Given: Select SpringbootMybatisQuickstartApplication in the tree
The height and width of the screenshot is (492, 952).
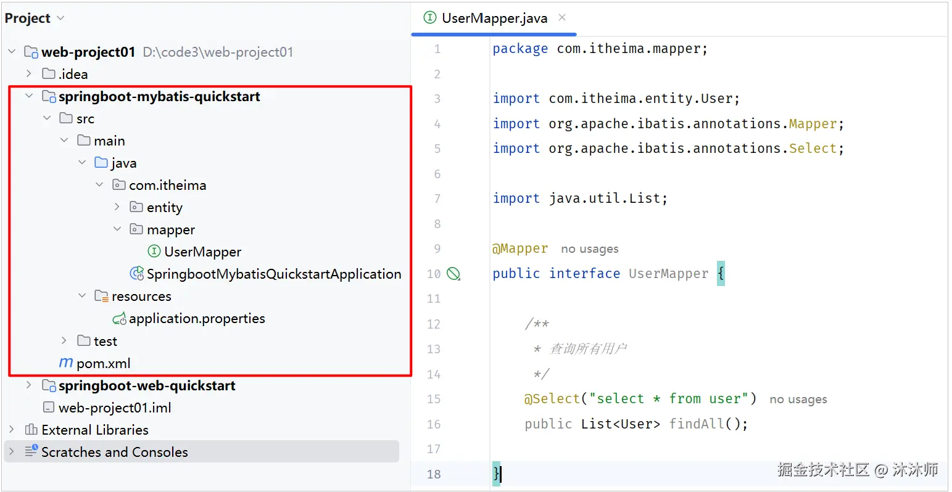Looking at the screenshot, I should 274,274.
